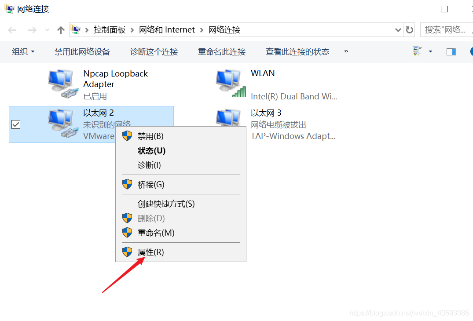Select 桥接(G) from the context menu
This screenshot has width=473, height=321.
[x=151, y=184]
